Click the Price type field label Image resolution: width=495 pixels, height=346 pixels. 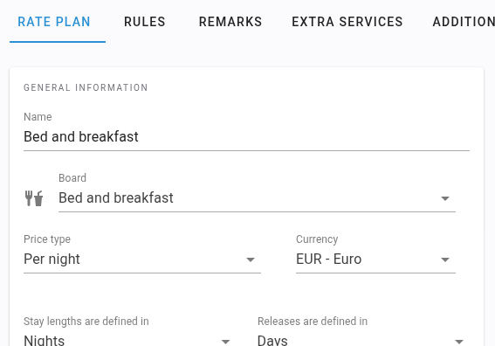[47, 239]
